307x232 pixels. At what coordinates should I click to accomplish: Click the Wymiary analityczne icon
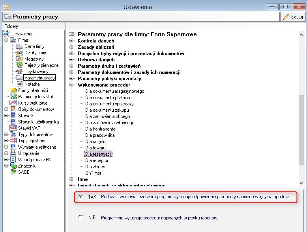(13, 147)
